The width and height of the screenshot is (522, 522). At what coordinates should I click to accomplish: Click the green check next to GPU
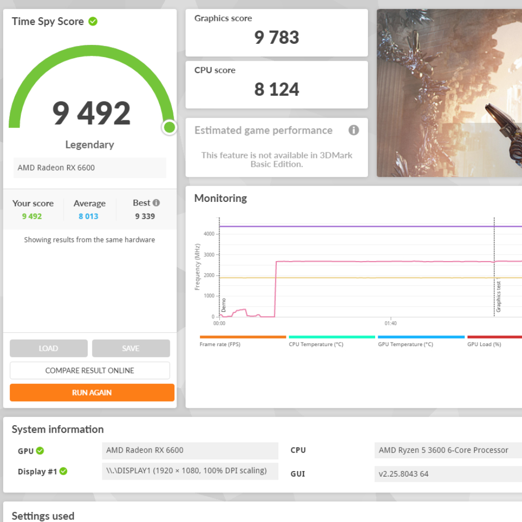point(40,451)
